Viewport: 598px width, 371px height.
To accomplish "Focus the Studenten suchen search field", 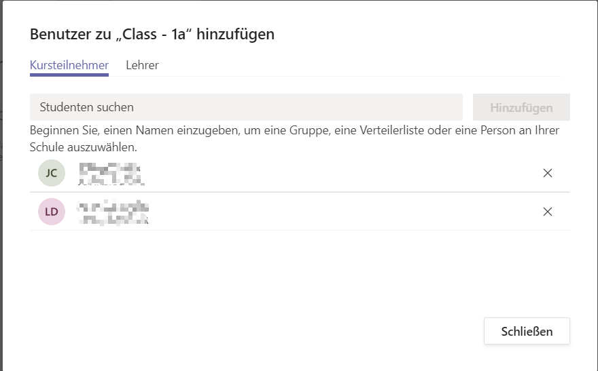I will pyautogui.click(x=246, y=107).
